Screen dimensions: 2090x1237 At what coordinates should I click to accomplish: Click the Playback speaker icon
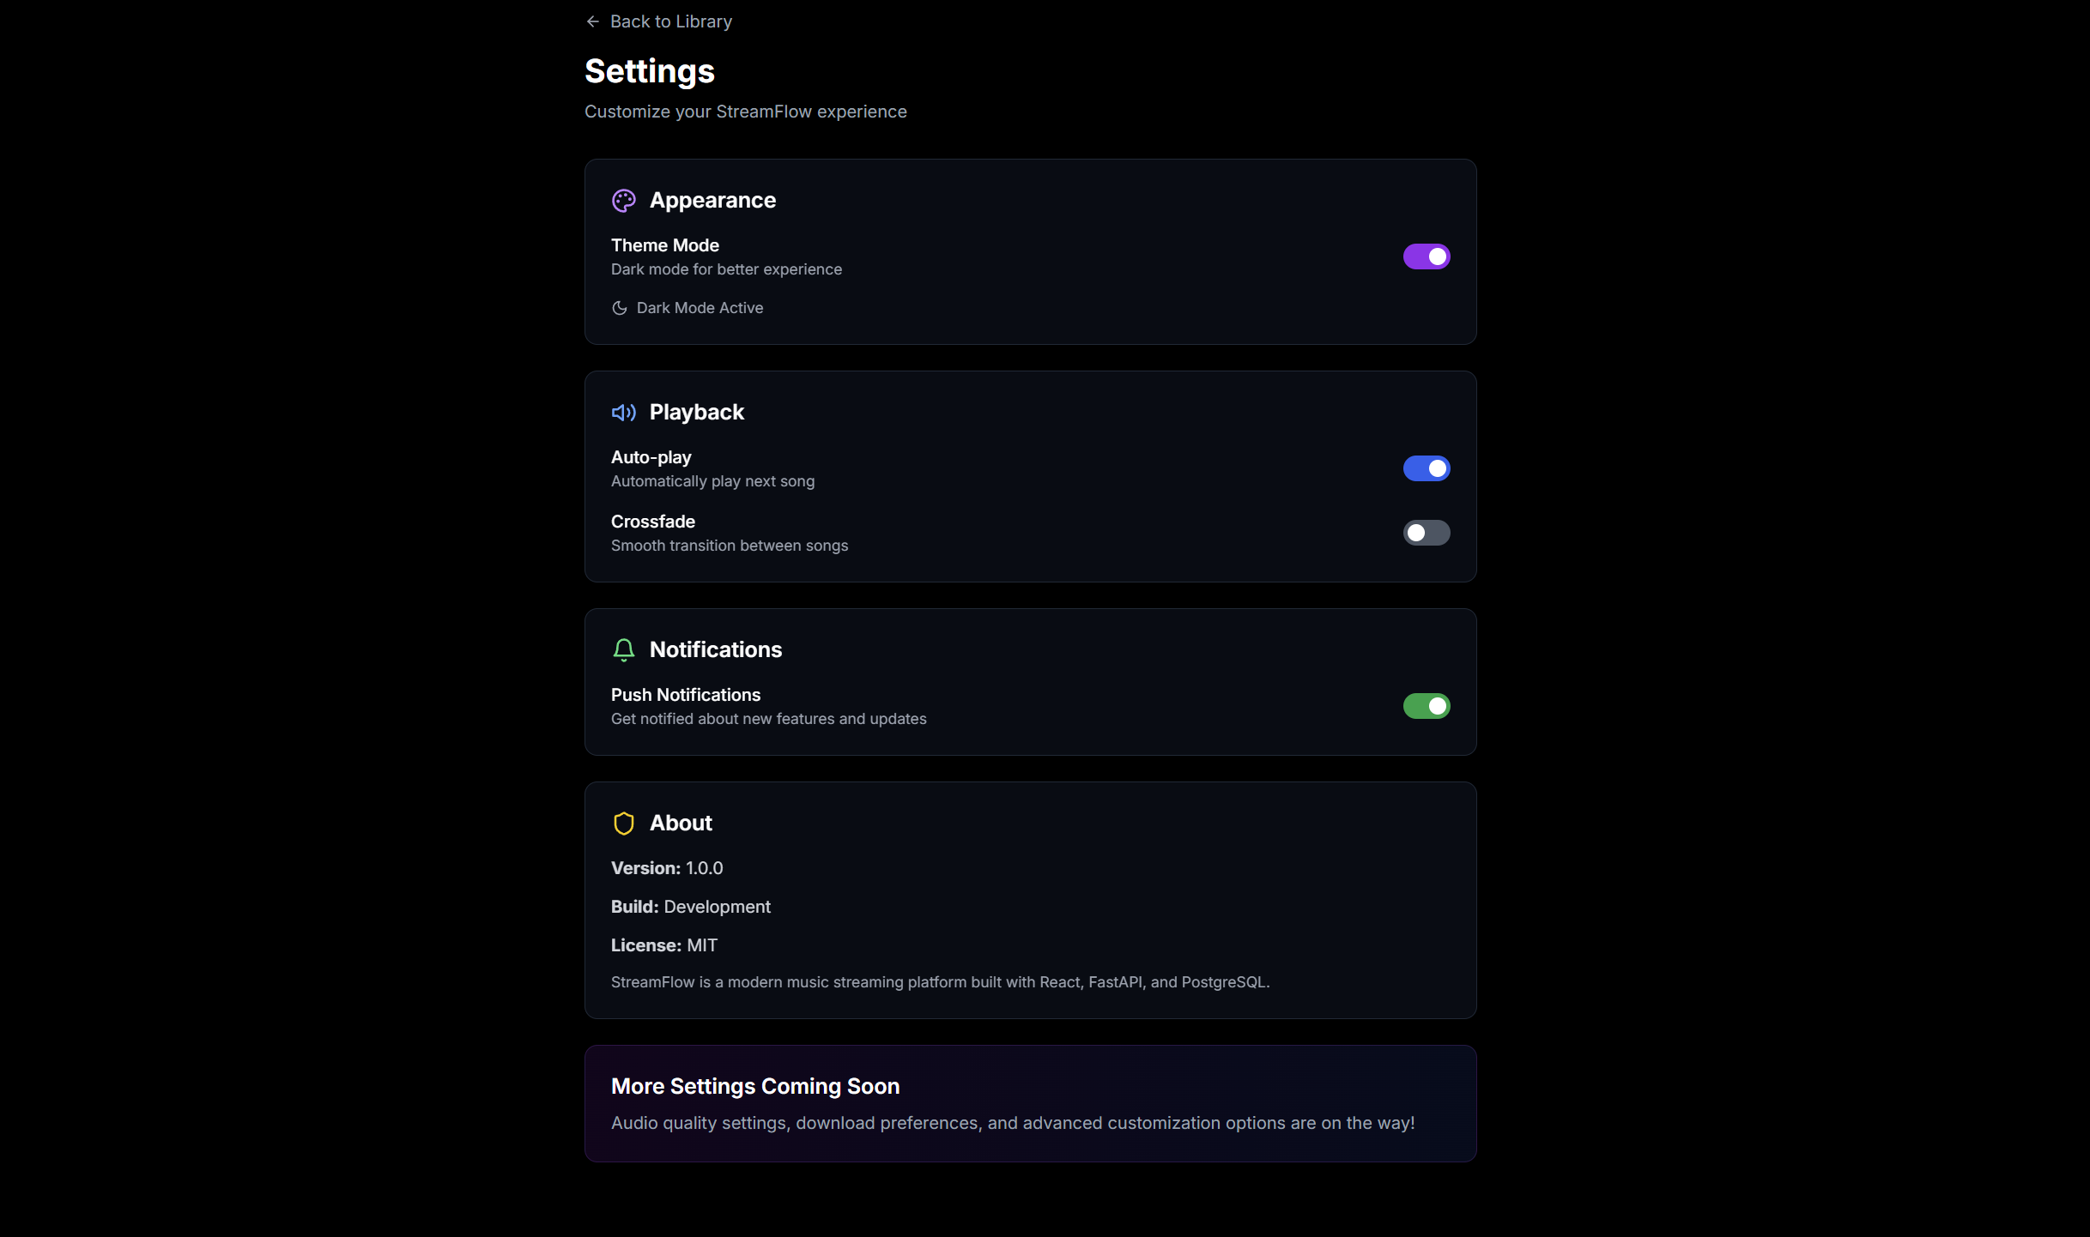624,413
